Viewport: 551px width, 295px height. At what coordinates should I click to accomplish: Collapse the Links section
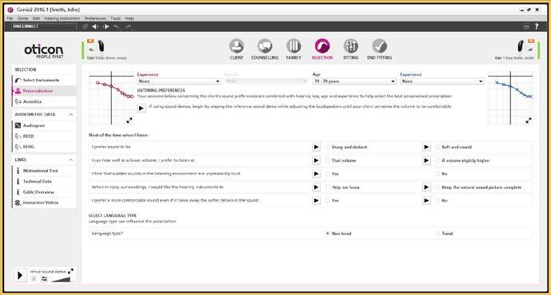coord(71,159)
